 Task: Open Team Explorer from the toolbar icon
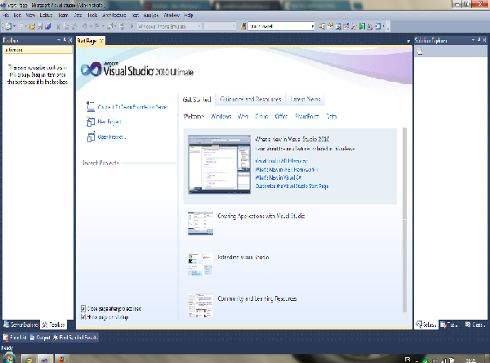pos(338,27)
